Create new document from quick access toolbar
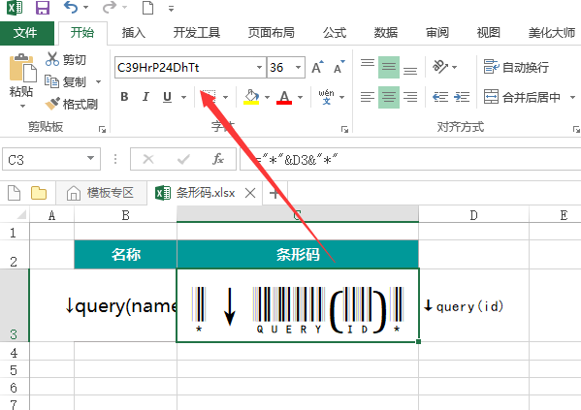 point(147,7)
